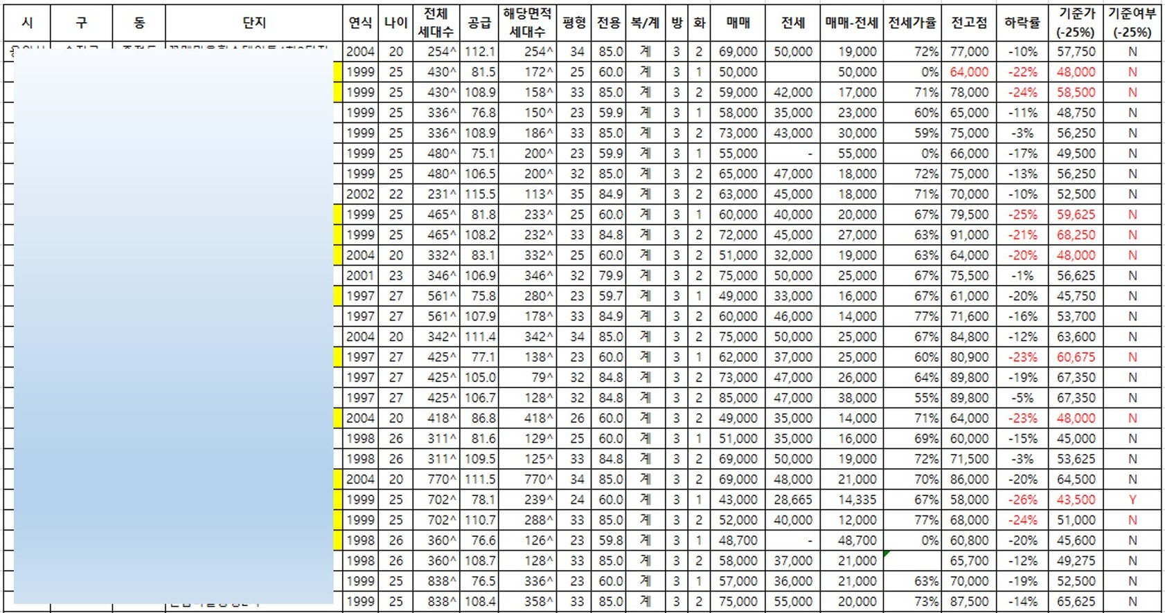Select the 기준가 (-25%) header cell

pyautogui.click(x=1076, y=23)
